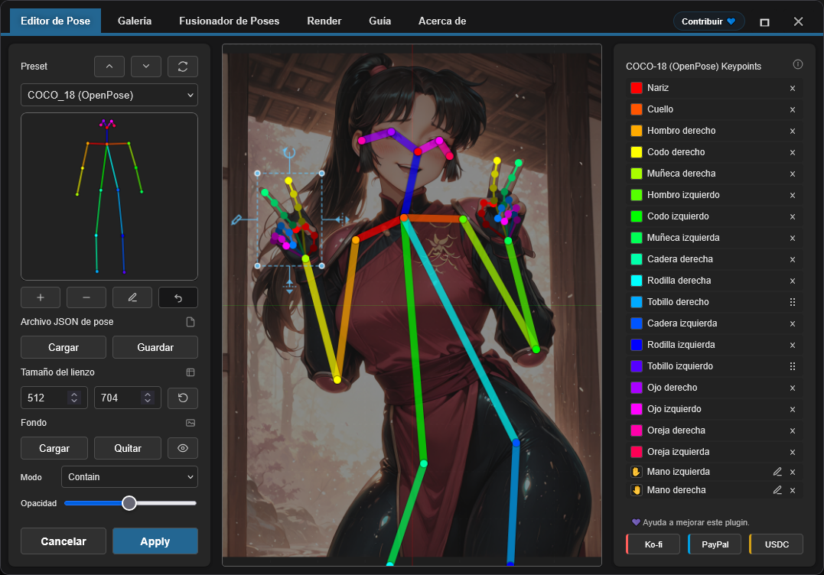Open Ko-fi donation link

(653, 544)
